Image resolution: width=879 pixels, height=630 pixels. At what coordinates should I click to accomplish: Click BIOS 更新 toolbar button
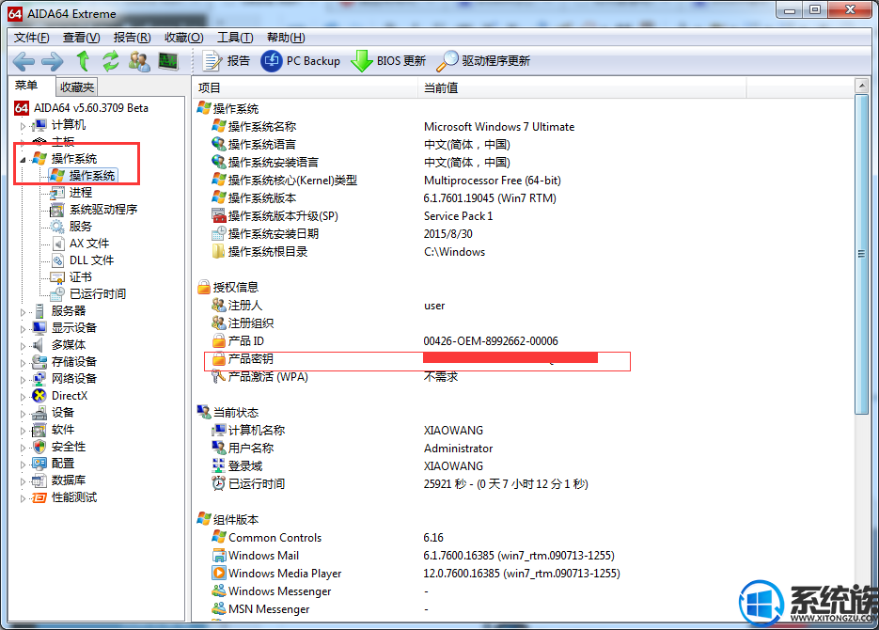[388, 60]
